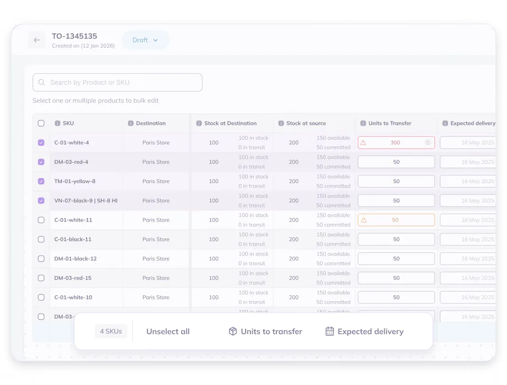Open expected delivery date for C-01-black-11
This screenshot has height=385, width=507.
tap(468, 239)
